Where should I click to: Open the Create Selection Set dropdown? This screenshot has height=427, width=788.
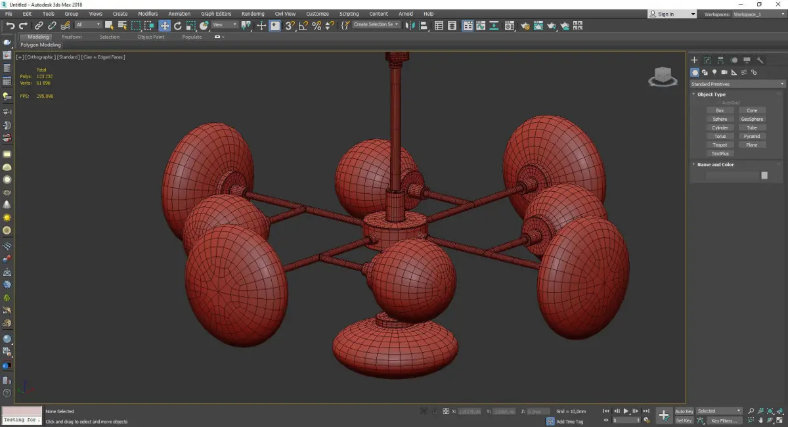(x=376, y=24)
